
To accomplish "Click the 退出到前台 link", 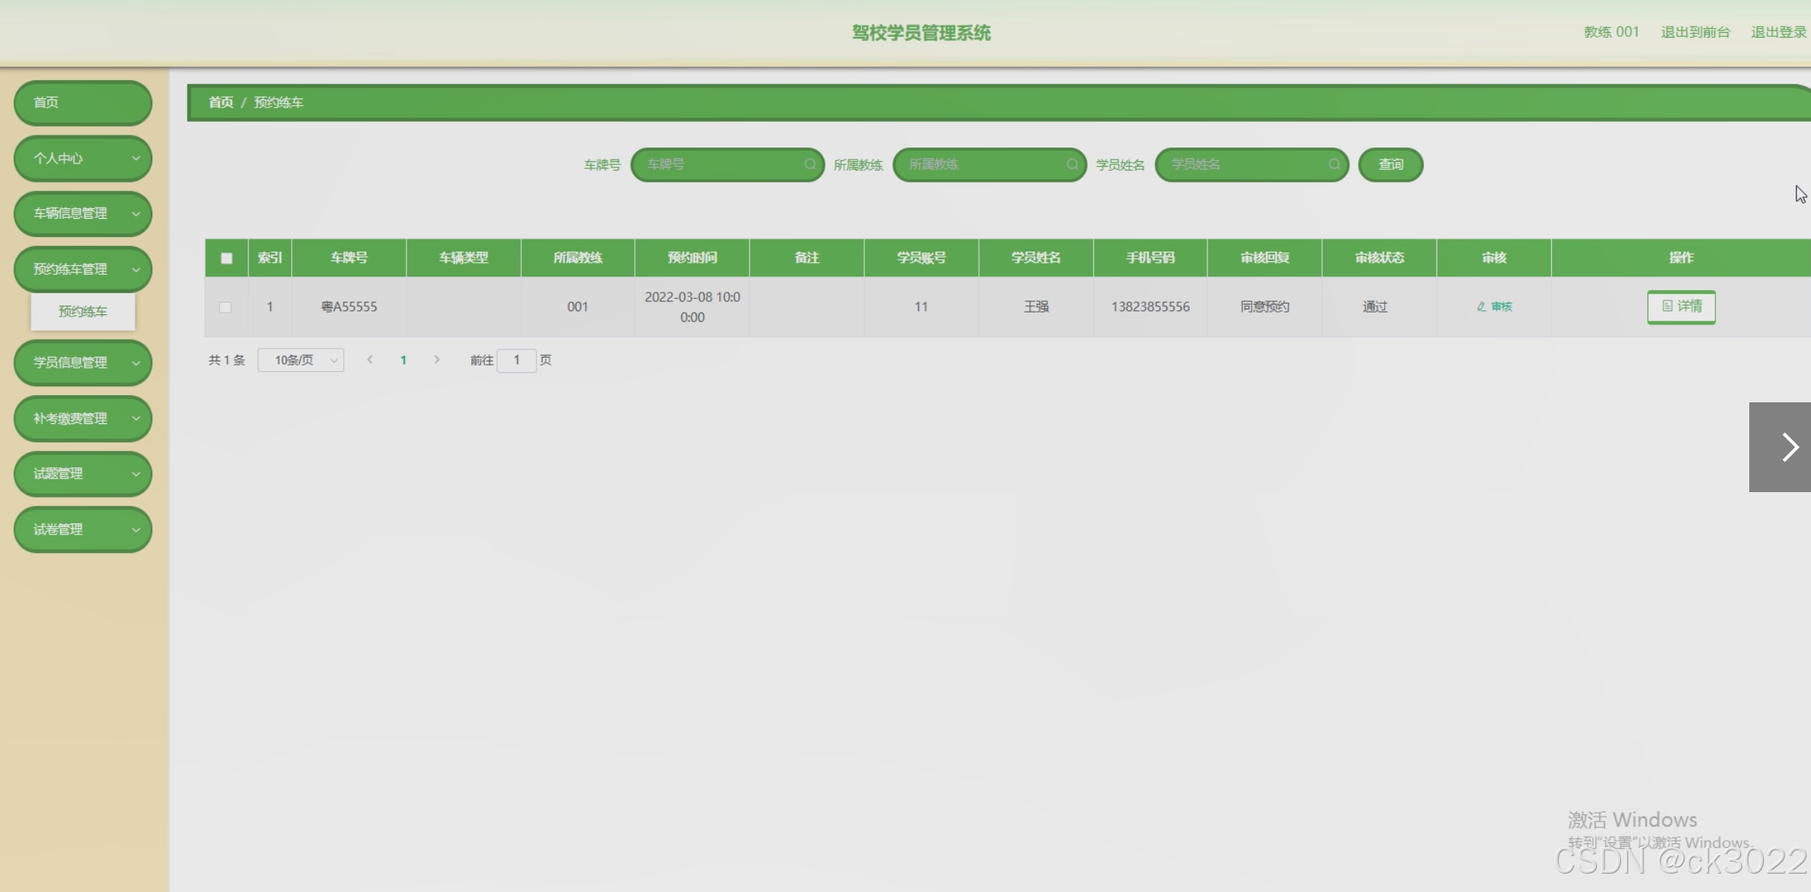I will pos(1695,32).
